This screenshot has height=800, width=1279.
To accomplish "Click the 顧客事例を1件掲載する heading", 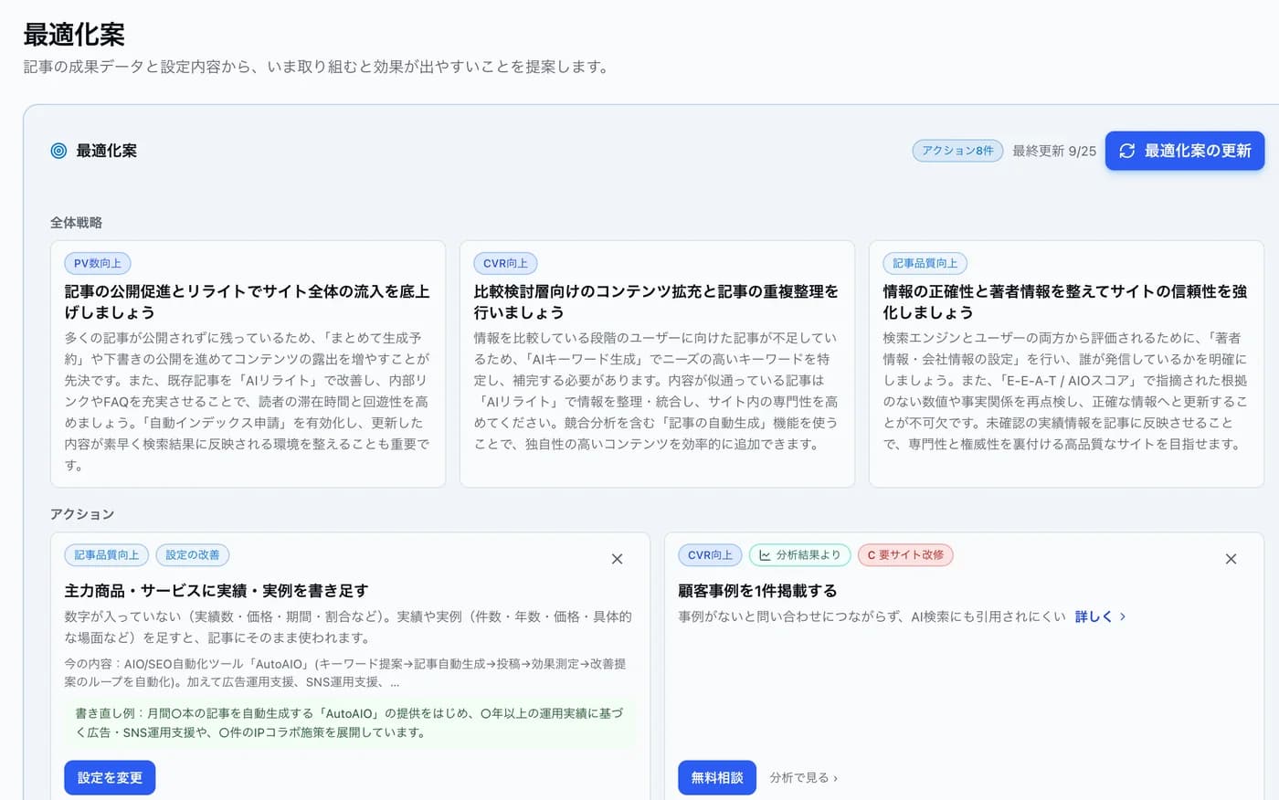I will point(757,591).
